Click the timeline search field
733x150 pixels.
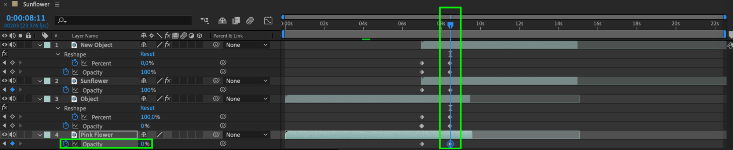123,20
